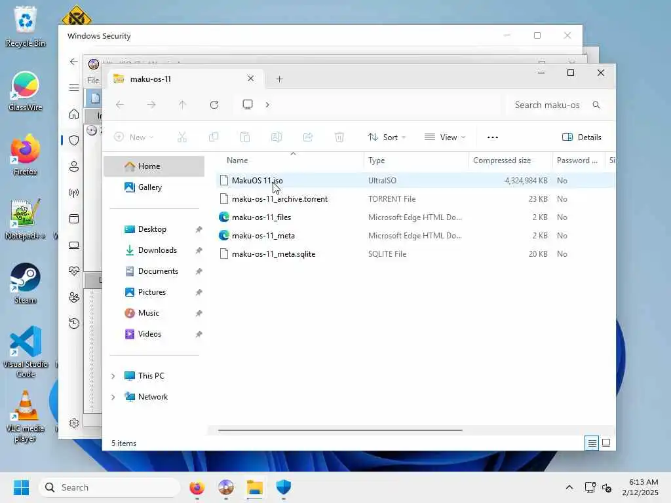Open the Recycle Bin desktop icon
671x503 pixels.
(26, 26)
